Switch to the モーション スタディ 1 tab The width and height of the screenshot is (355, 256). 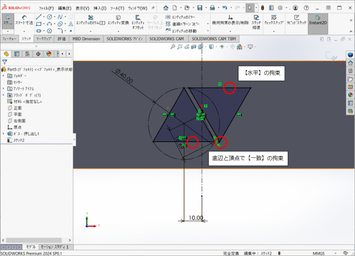coord(54,247)
